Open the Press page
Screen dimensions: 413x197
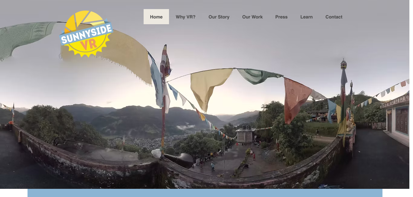tap(281, 17)
